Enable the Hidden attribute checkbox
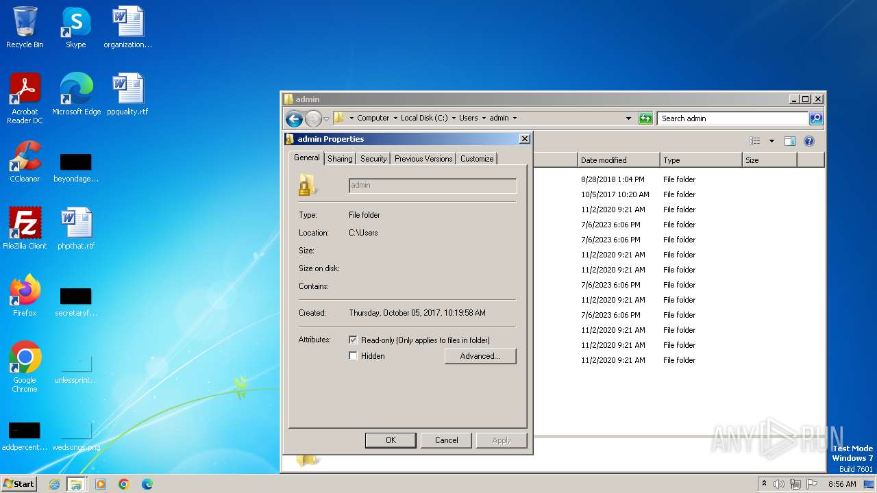Screen dimensions: 877x493 353,356
